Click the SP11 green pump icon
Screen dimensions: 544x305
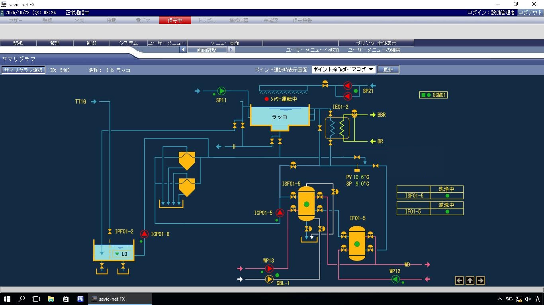221,91
